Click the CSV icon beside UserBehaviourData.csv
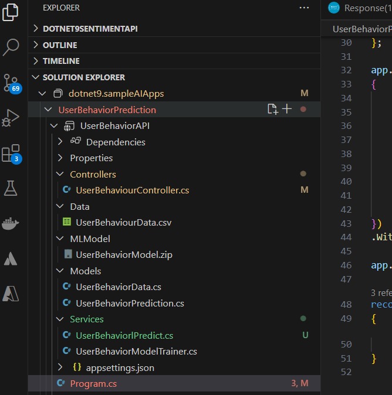 [x=66, y=222]
